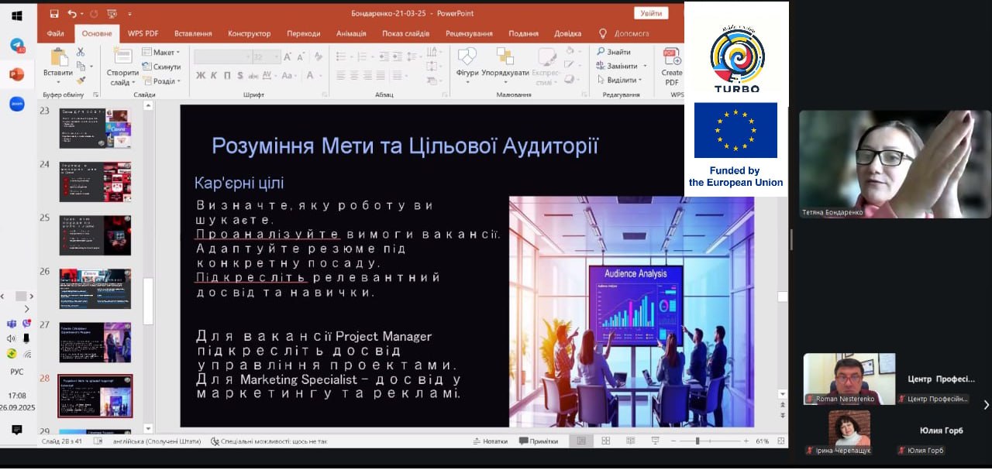
Task: Toggle the Нотатки notes pane
Action: point(490,441)
